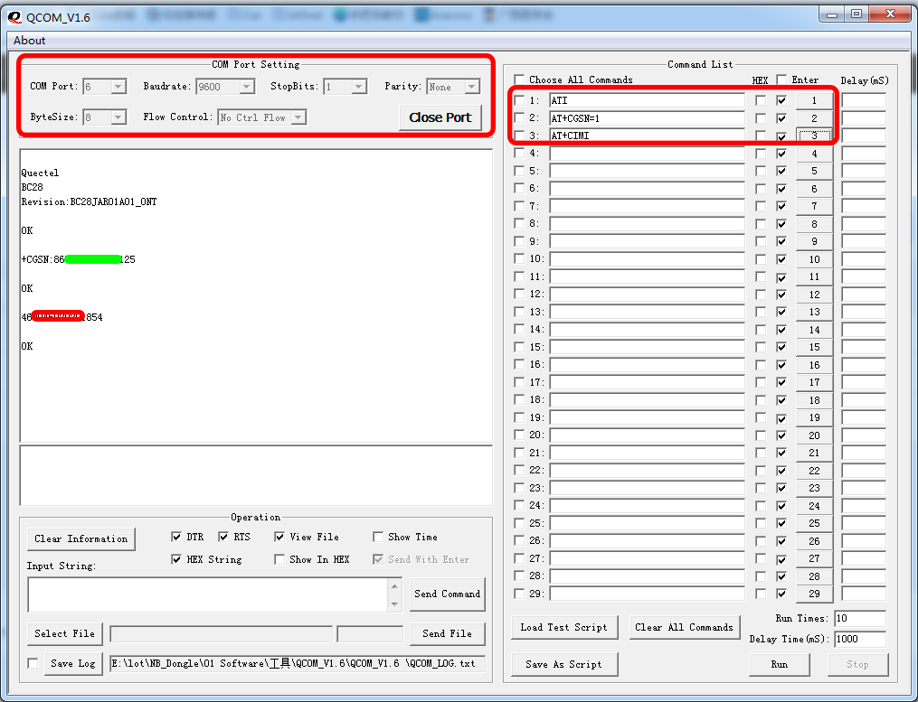Click the Delay Time(mS) field
The image size is (918, 702).
pos(860,639)
